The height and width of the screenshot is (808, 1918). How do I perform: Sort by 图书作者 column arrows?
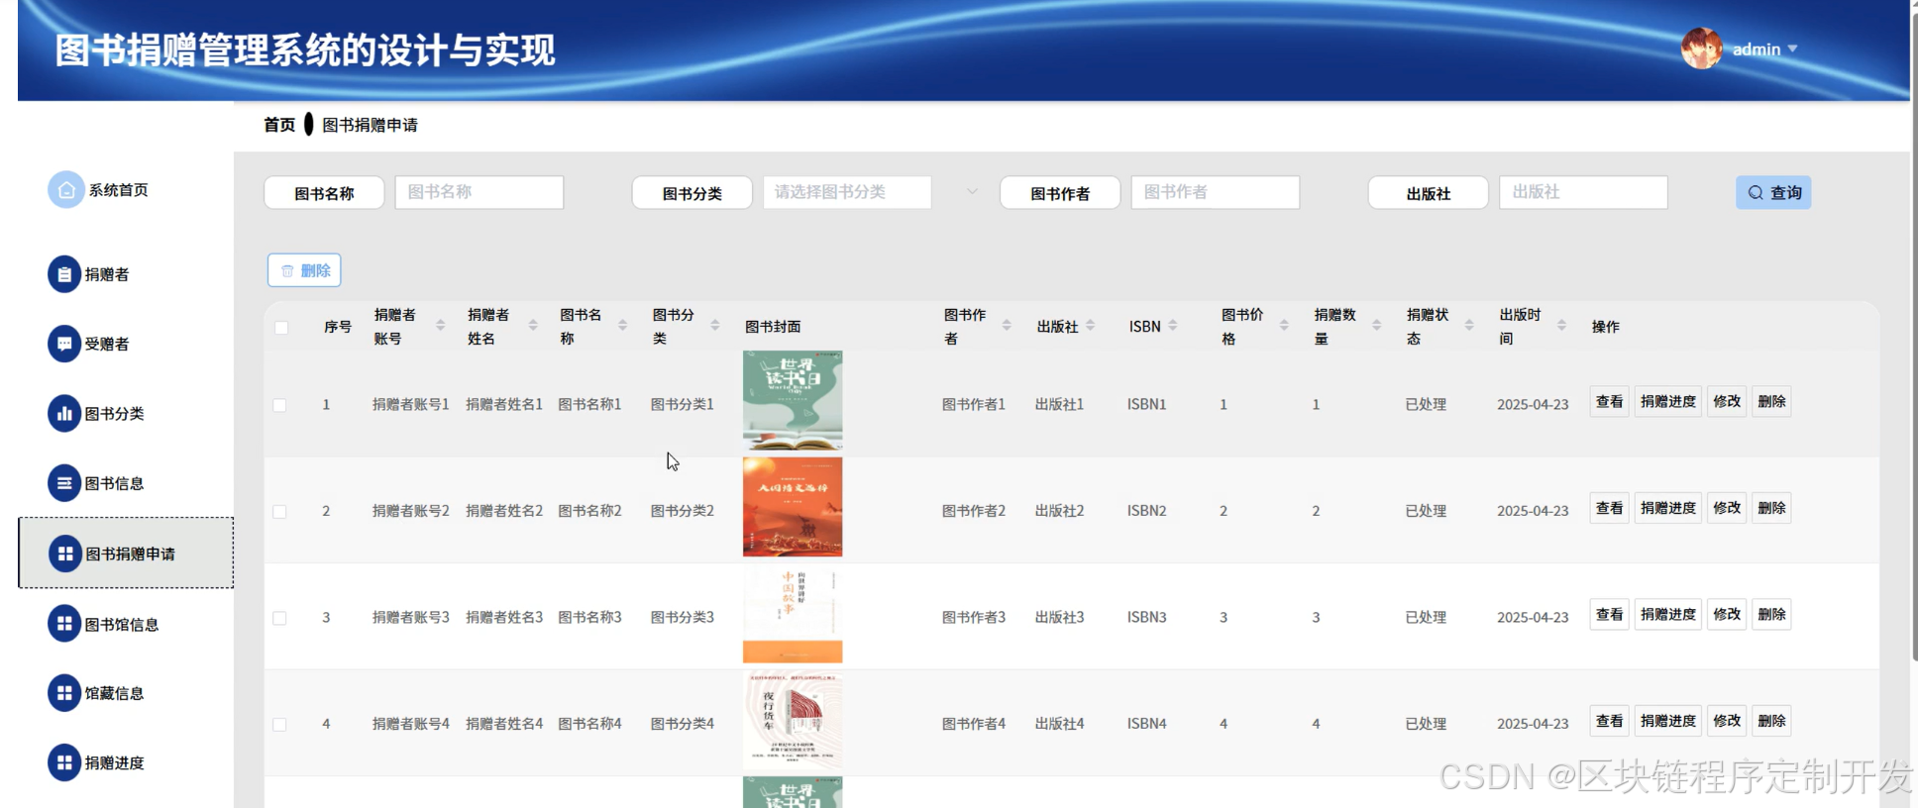(x=1007, y=326)
